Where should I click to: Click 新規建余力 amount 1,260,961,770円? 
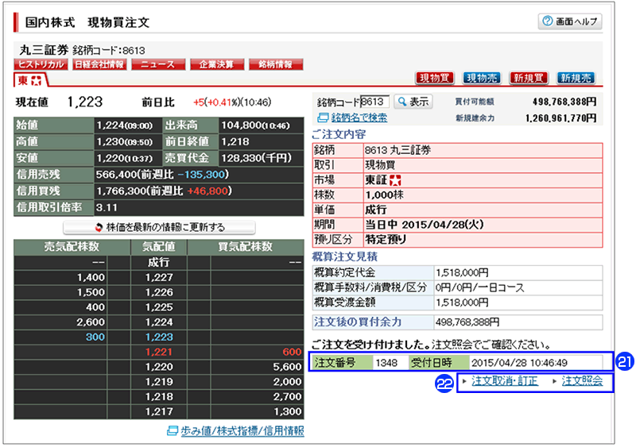[x=561, y=118]
